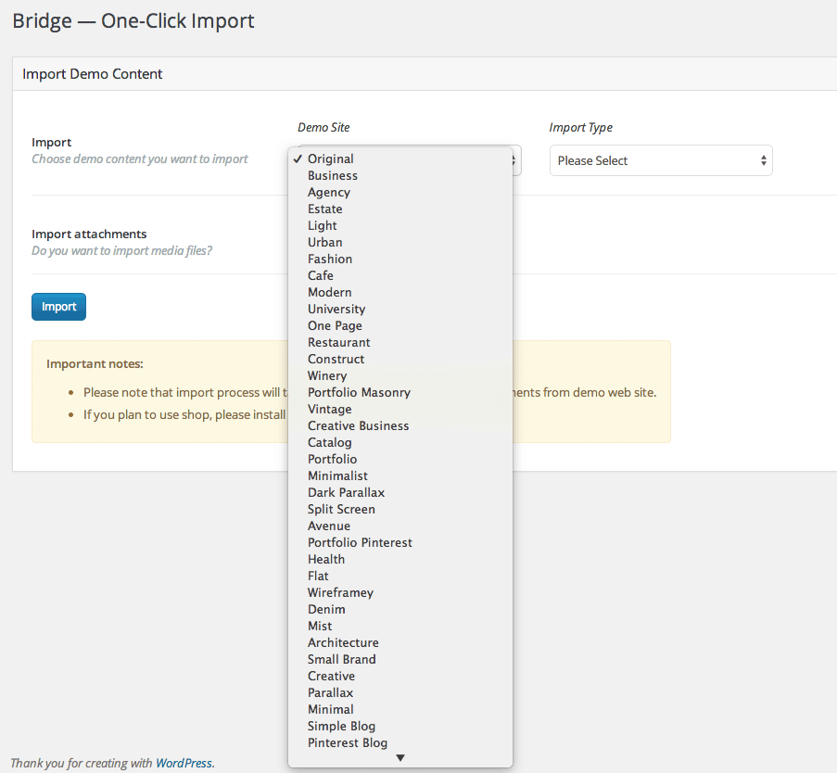Pick Health from the demo list
The height and width of the screenshot is (773, 837).
coord(399,560)
